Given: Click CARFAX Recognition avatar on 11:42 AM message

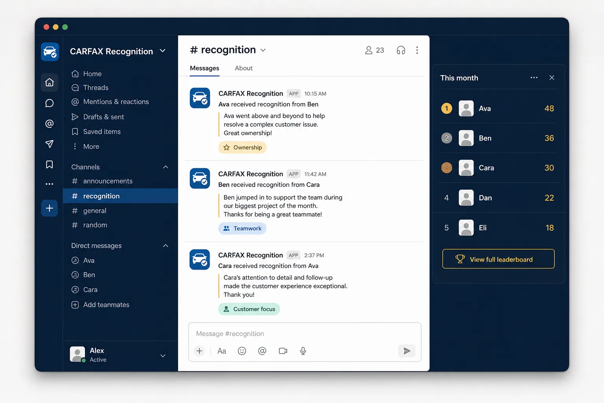Looking at the screenshot, I should pos(200,178).
